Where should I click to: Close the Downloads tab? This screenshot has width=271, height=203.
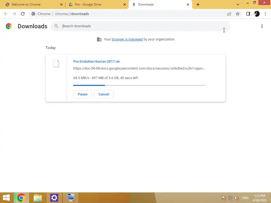click(188, 4)
